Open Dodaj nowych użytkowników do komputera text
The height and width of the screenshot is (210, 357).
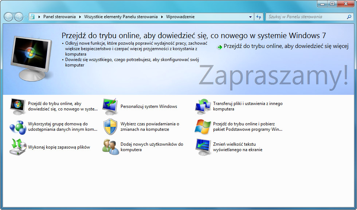pos(152,147)
